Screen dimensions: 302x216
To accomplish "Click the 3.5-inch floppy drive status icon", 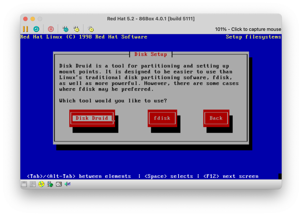I will (x=24, y=184).
